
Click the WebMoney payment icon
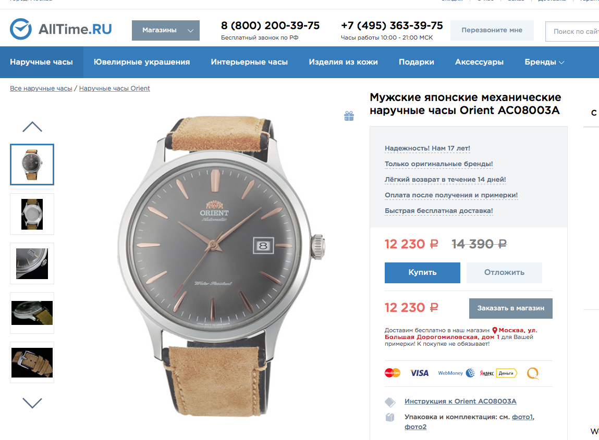click(456, 373)
